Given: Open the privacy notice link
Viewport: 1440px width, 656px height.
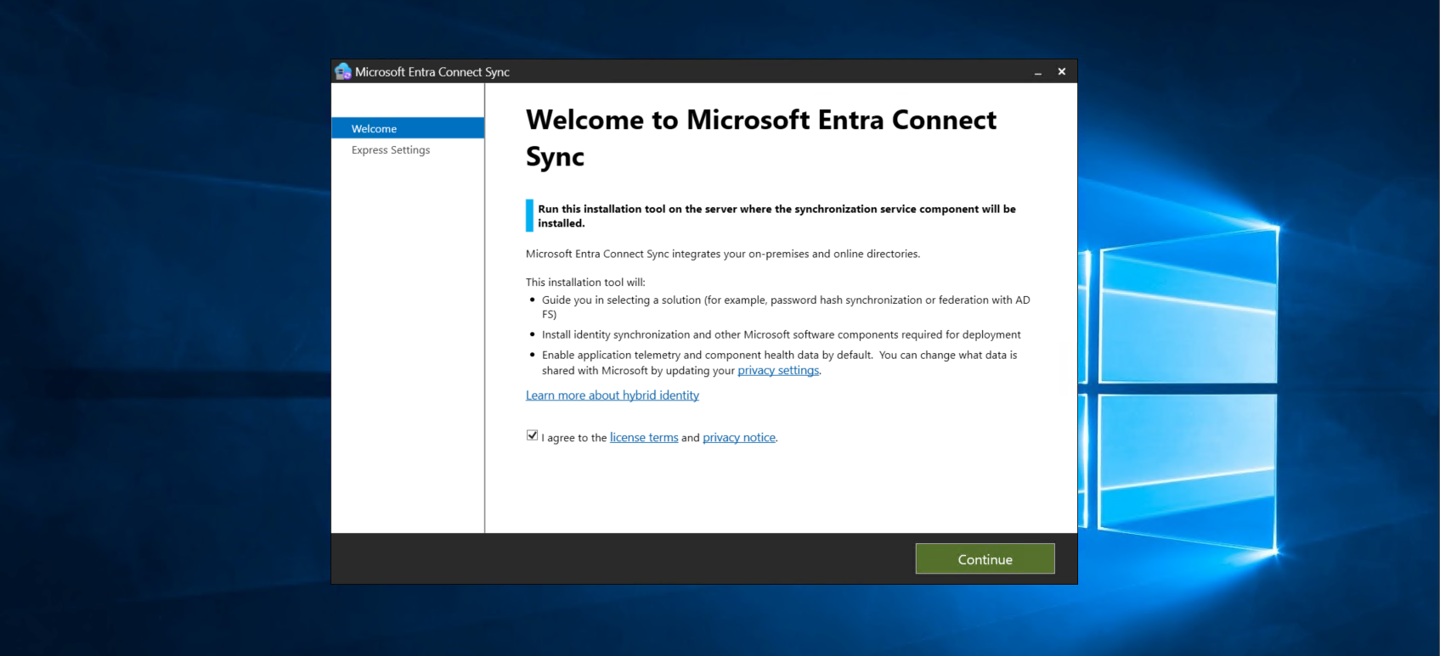Looking at the screenshot, I should 738,438.
